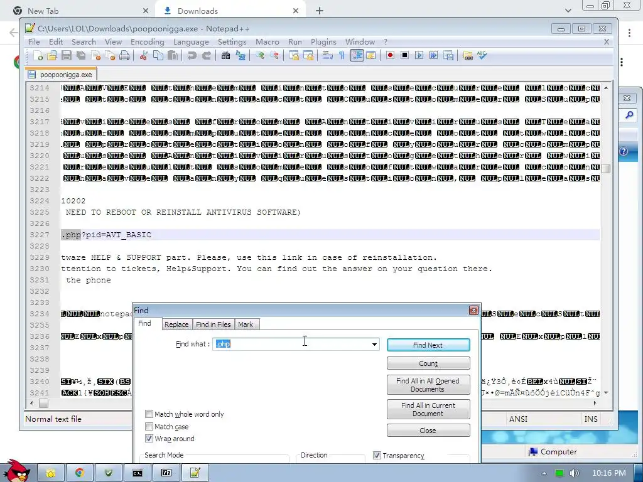This screenshot has width=643, height=482.
Task: Open the File menu
Action: pos(34,42)
